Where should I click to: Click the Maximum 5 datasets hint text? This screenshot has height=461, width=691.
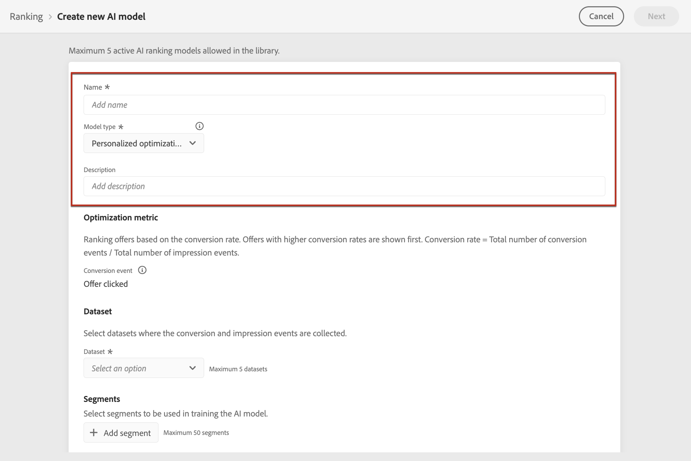(x=238, y=369)
